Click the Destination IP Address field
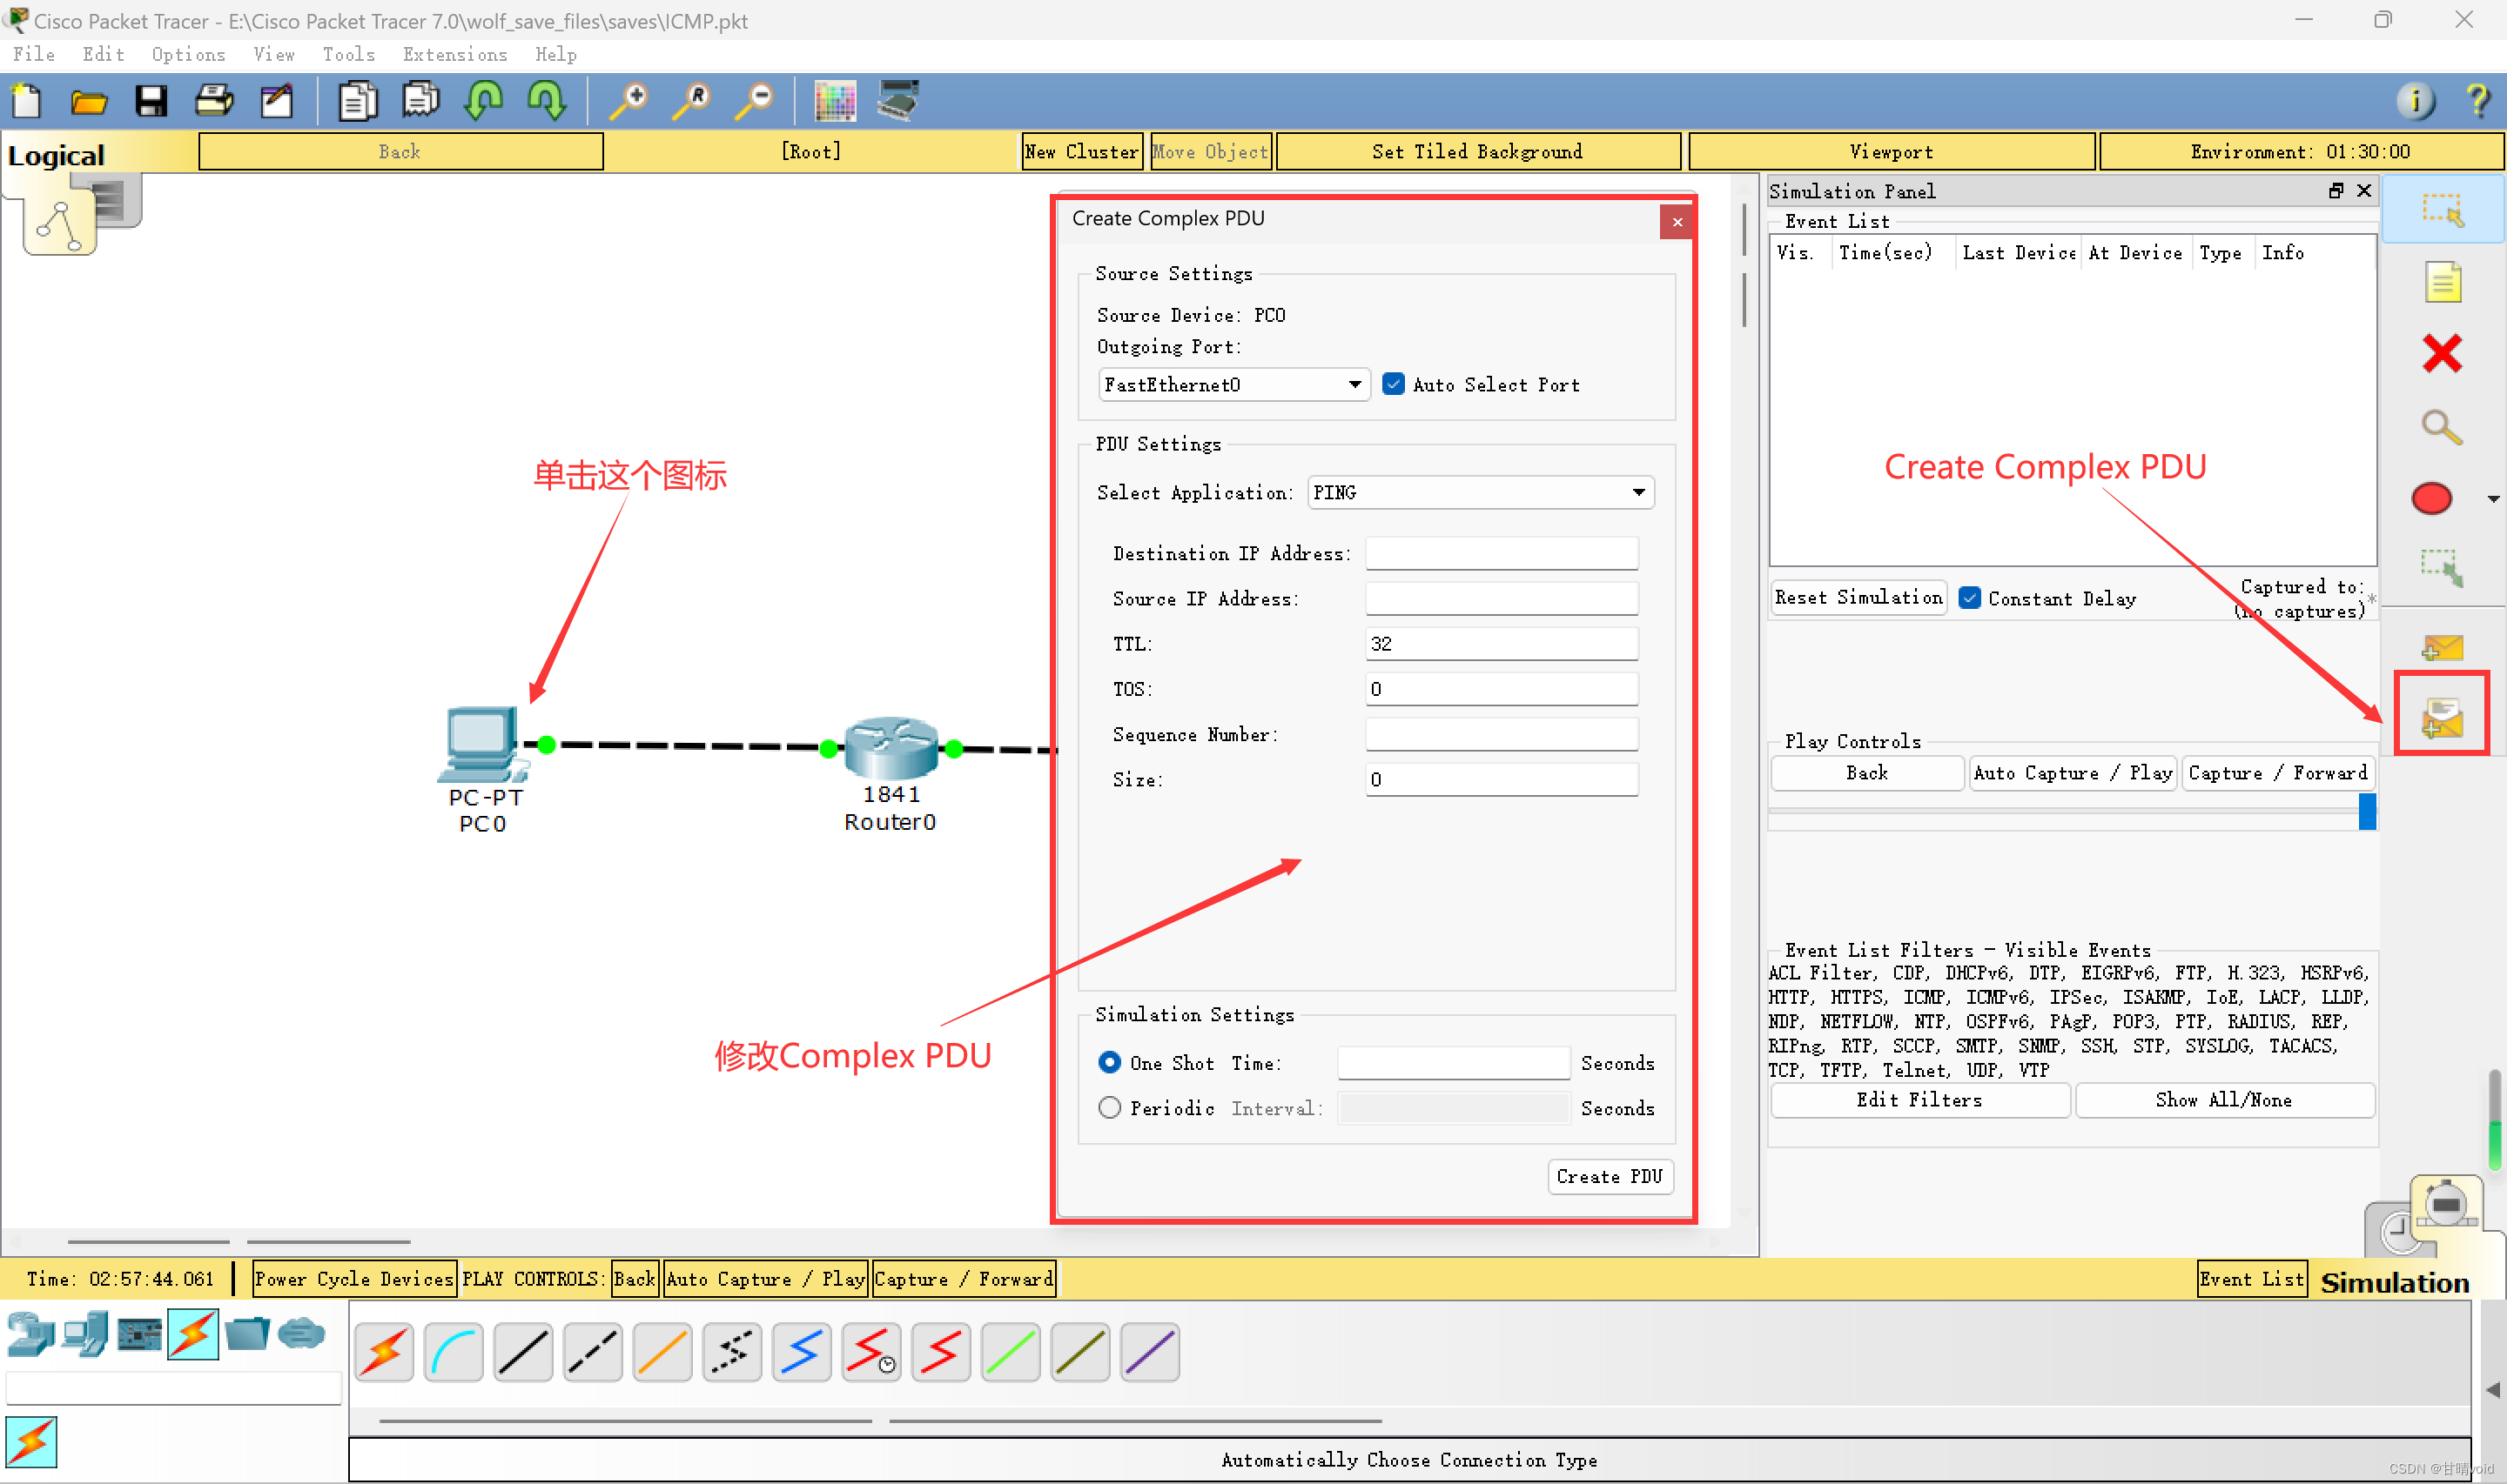2507x1484 pixels. pyautogui.click(x=1502, y=553)
